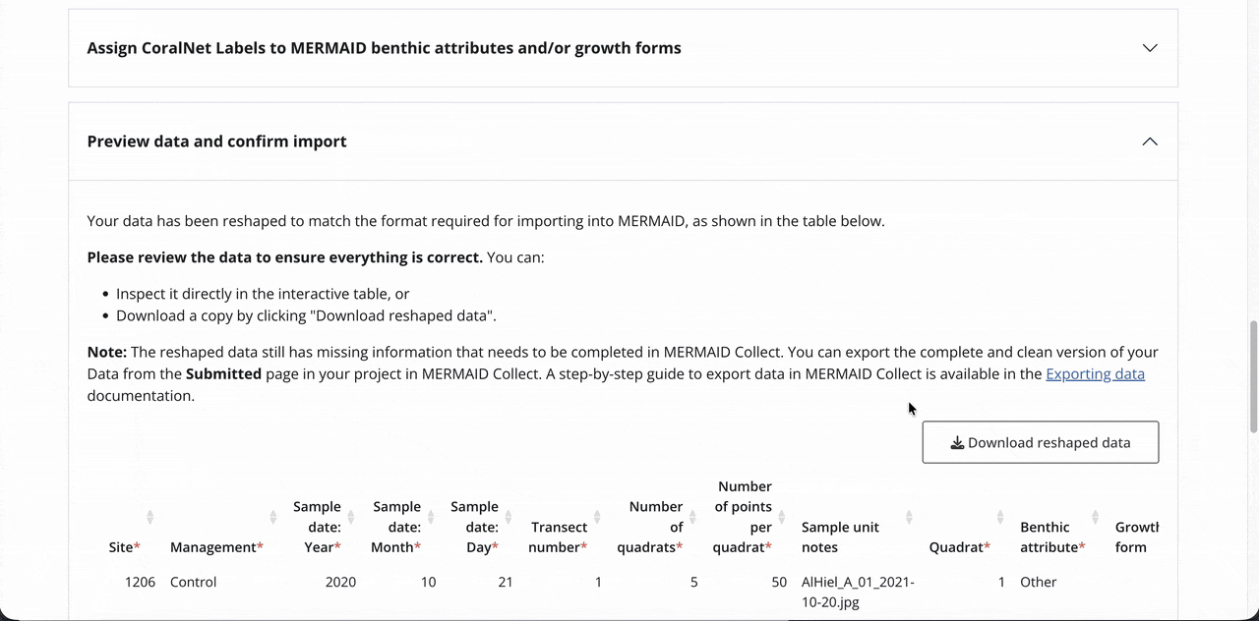The height and width of the screenshot is (621, 1259).
Task: Sort by Number of quadrats
Action: [692, 517]
